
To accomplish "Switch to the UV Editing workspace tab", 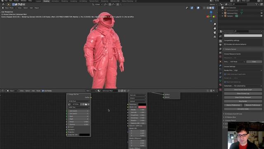I will coord(83,1).
